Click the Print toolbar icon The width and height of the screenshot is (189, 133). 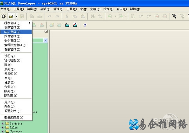click(31, 16)
